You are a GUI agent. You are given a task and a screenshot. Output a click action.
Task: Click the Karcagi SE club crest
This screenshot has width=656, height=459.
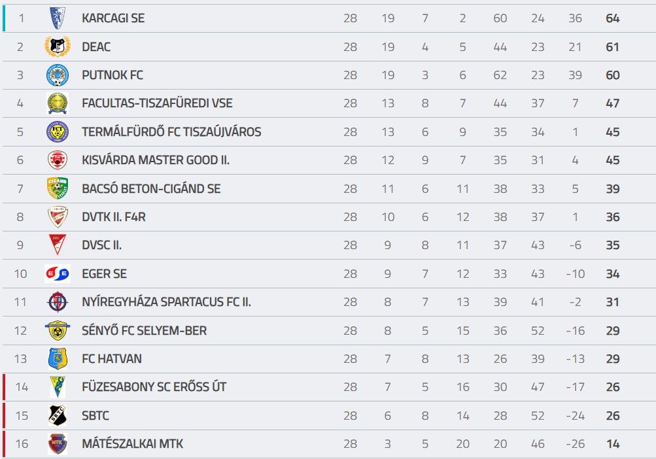(x=58, y=18)
